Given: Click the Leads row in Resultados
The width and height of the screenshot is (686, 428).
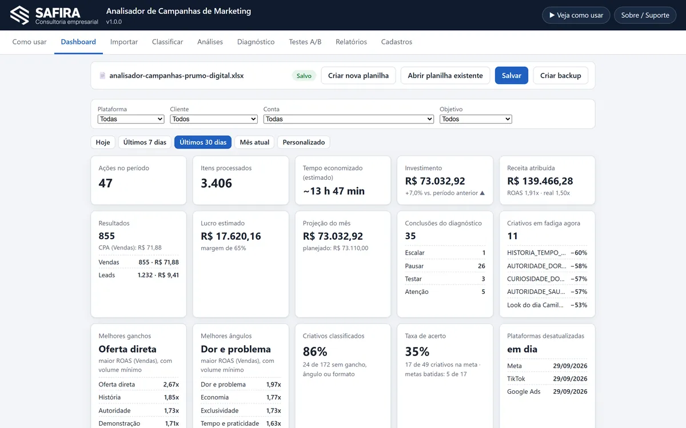Looking at the screenshot, I should [139, 275].
